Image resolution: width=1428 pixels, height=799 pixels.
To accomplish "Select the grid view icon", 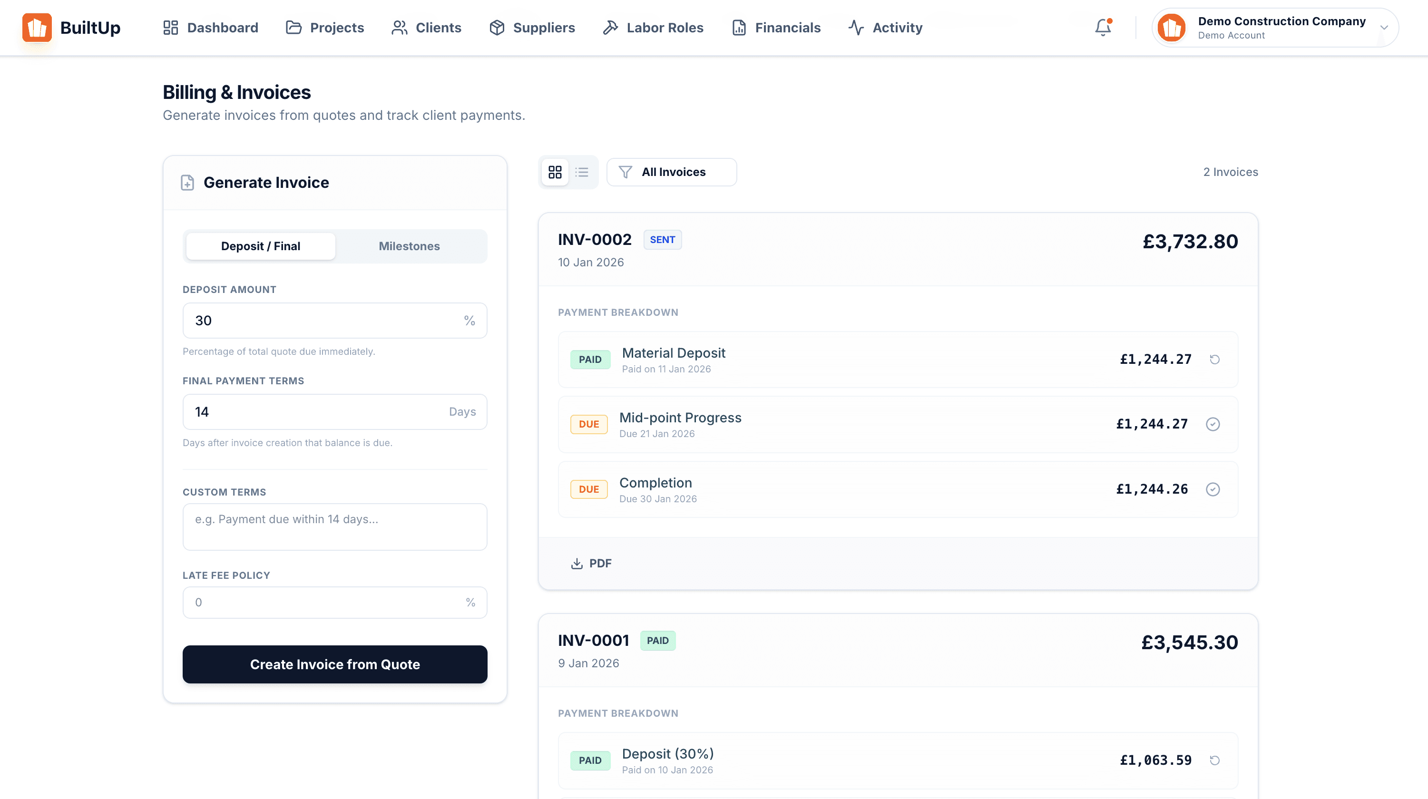I will (555, 172).
